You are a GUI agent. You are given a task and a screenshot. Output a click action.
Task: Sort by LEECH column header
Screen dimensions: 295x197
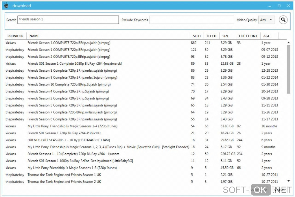point(211,36)
